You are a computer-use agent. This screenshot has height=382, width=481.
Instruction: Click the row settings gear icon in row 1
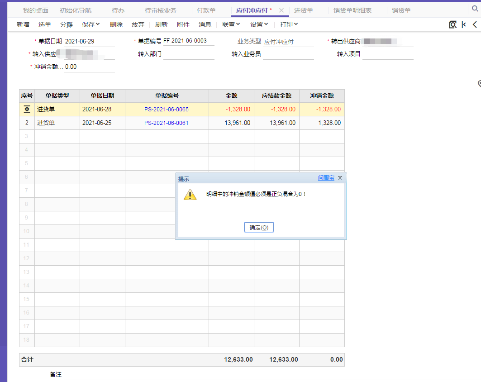point(27,109)
